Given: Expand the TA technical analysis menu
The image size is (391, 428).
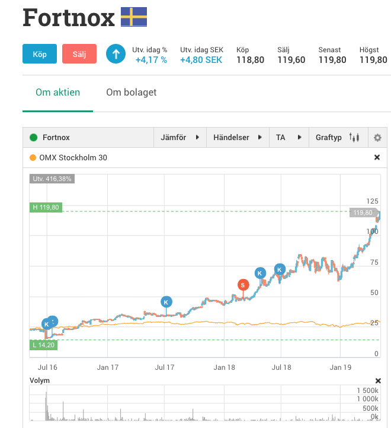Looking at the screenshot, I should (x=289, y=137).
